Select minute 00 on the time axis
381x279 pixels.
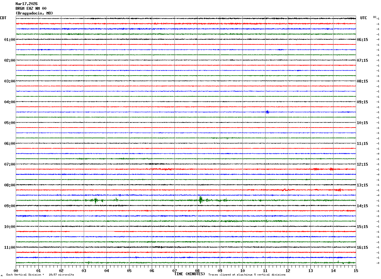coord(16,270)
